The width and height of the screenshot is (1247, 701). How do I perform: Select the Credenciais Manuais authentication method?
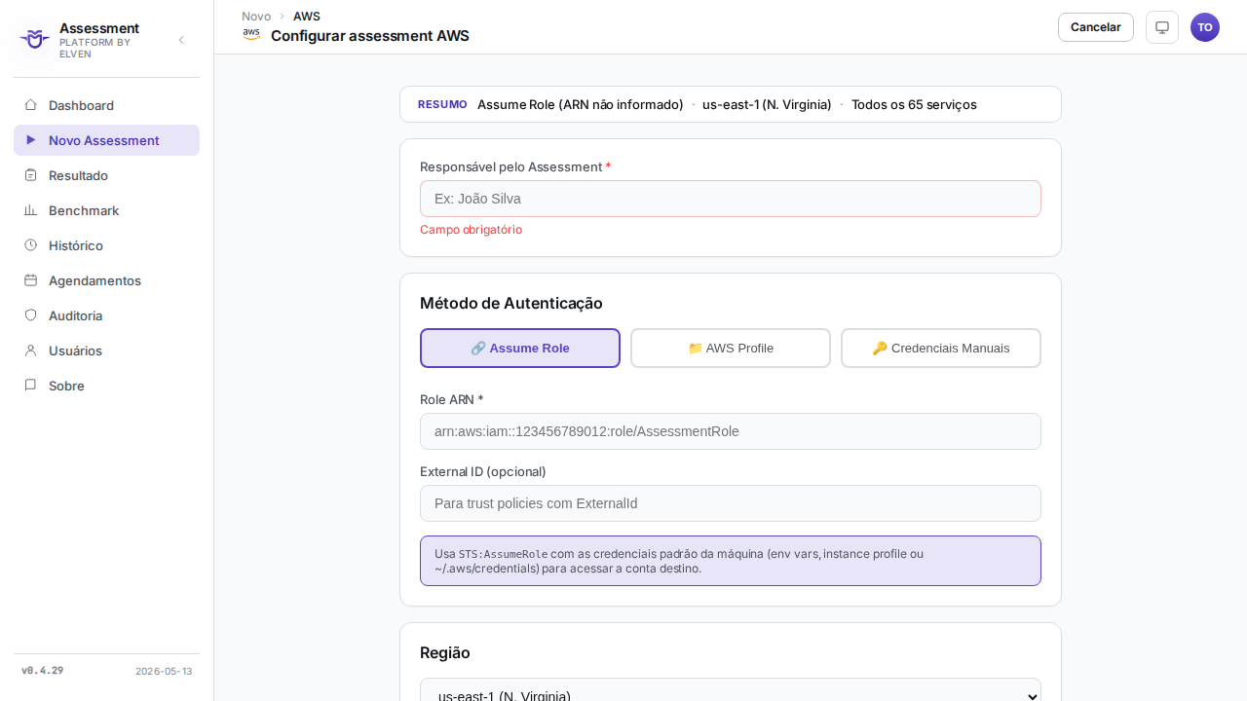(941, 349)
